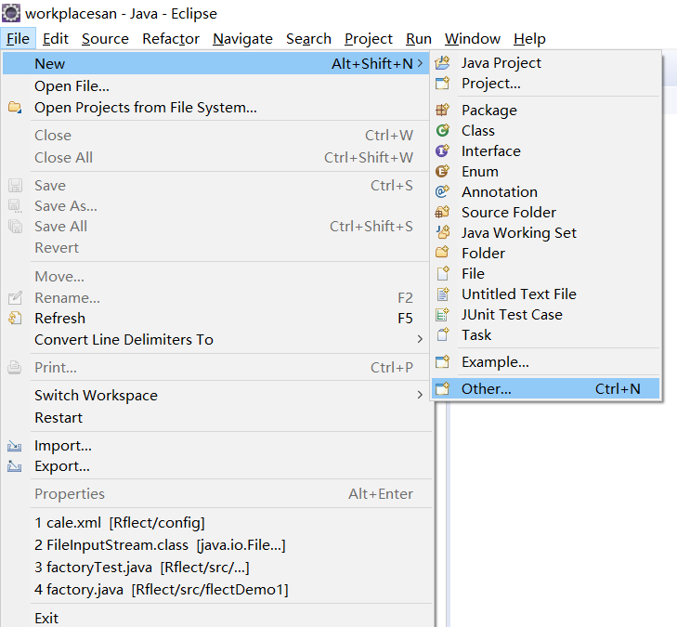Choose Export... menu entry

[215, 466]
